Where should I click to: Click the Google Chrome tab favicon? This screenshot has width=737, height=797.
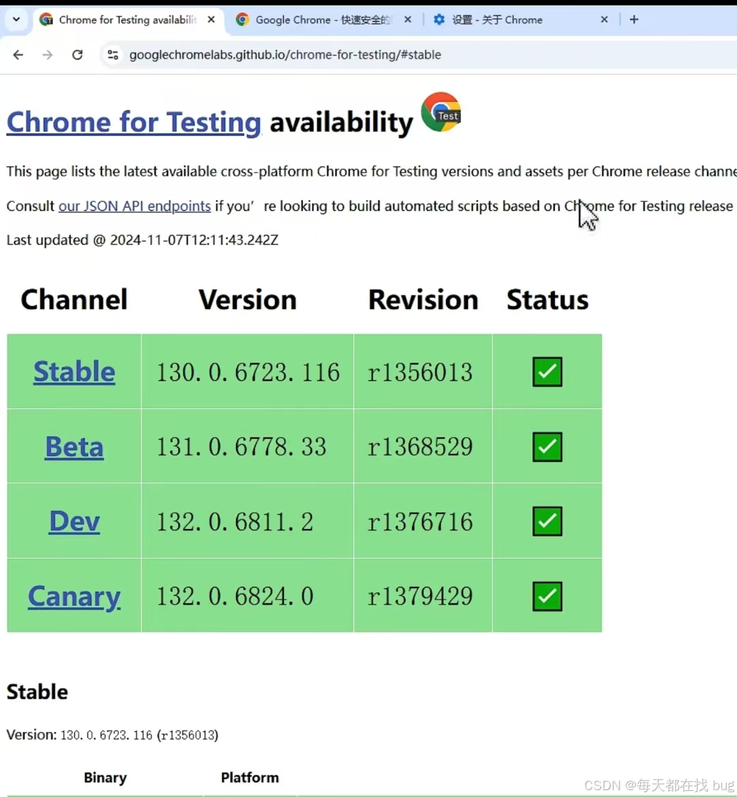coord(242,20)
